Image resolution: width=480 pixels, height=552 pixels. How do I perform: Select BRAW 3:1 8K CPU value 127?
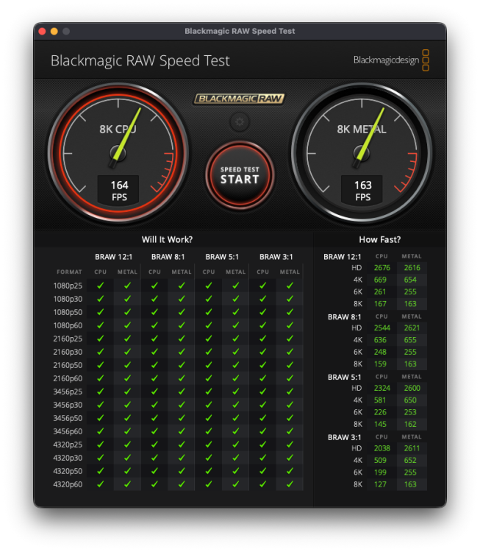[x=380, y=484]
